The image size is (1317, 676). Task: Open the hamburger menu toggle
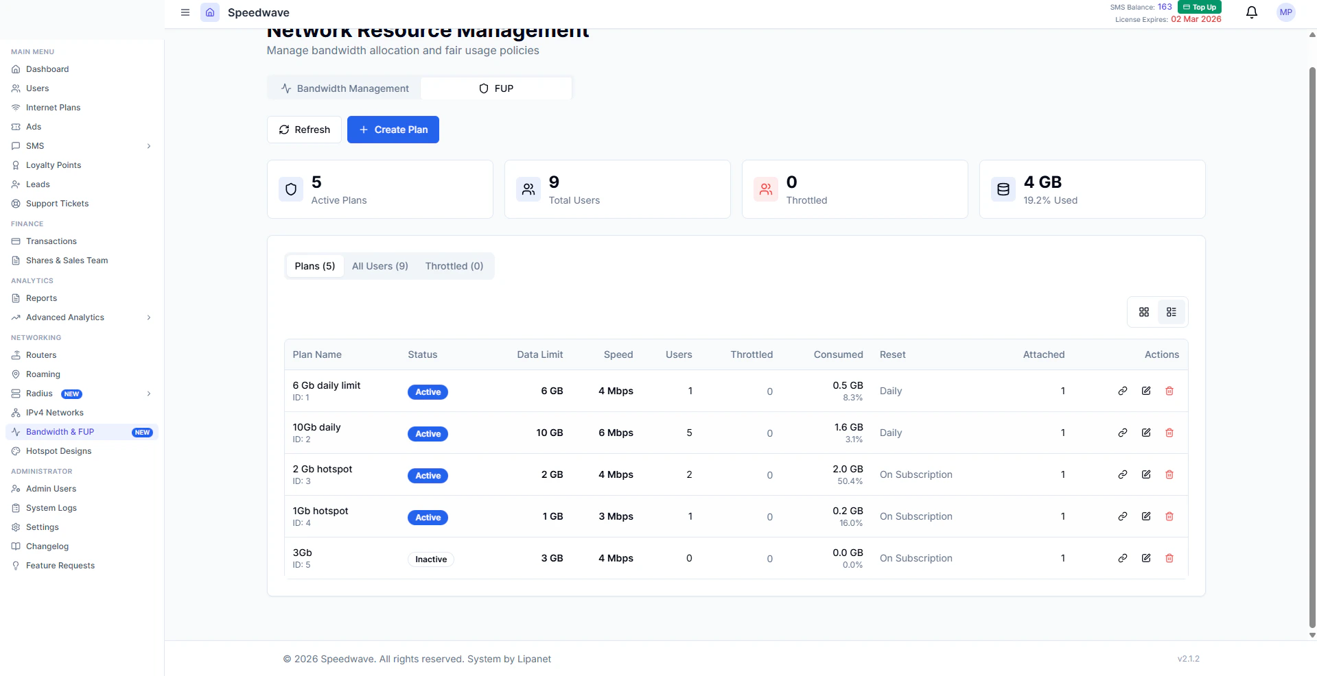[x=185, y=12]
